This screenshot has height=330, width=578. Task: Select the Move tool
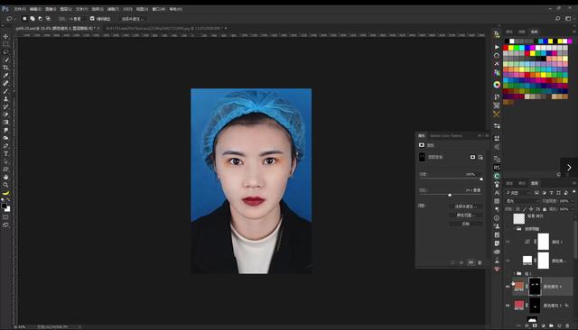pos(5,36)
